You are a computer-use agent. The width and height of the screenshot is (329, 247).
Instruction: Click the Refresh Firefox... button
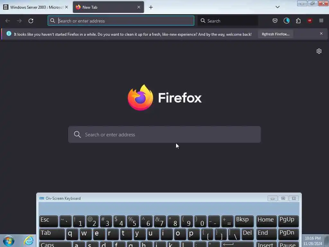point(275,34)
